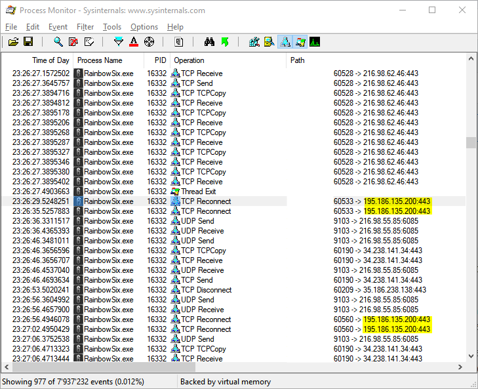Click the RainbowSix.exe icon at 23:26:35.5257883
The width and height of the screenshot is (478, 389).
(x=79, y=211)
